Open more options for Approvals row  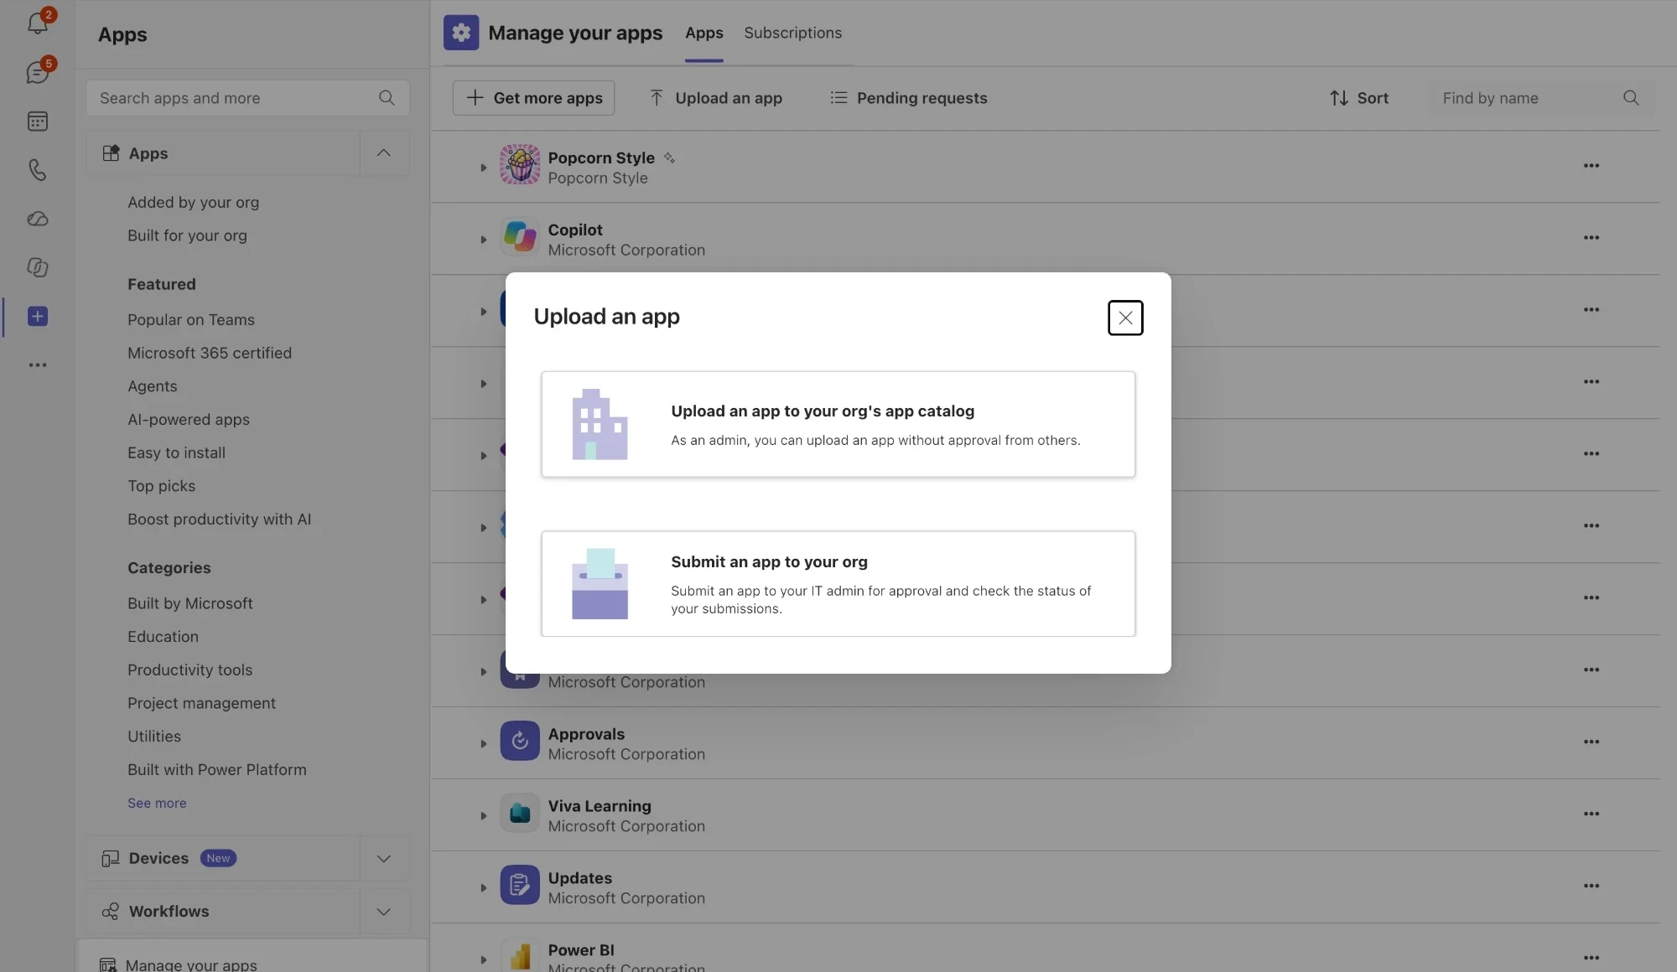pyautogui.click(x=1591, y=742)
